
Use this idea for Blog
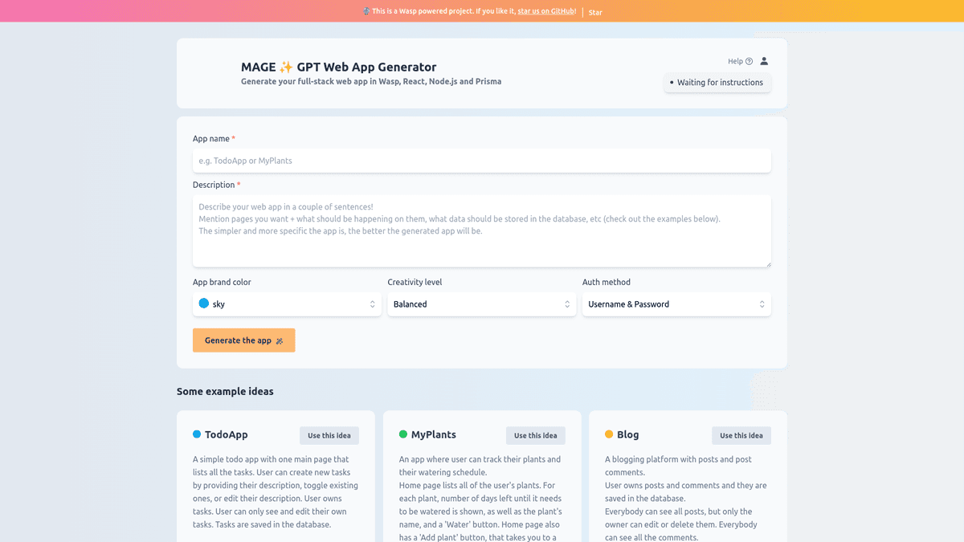click(741, 435)
